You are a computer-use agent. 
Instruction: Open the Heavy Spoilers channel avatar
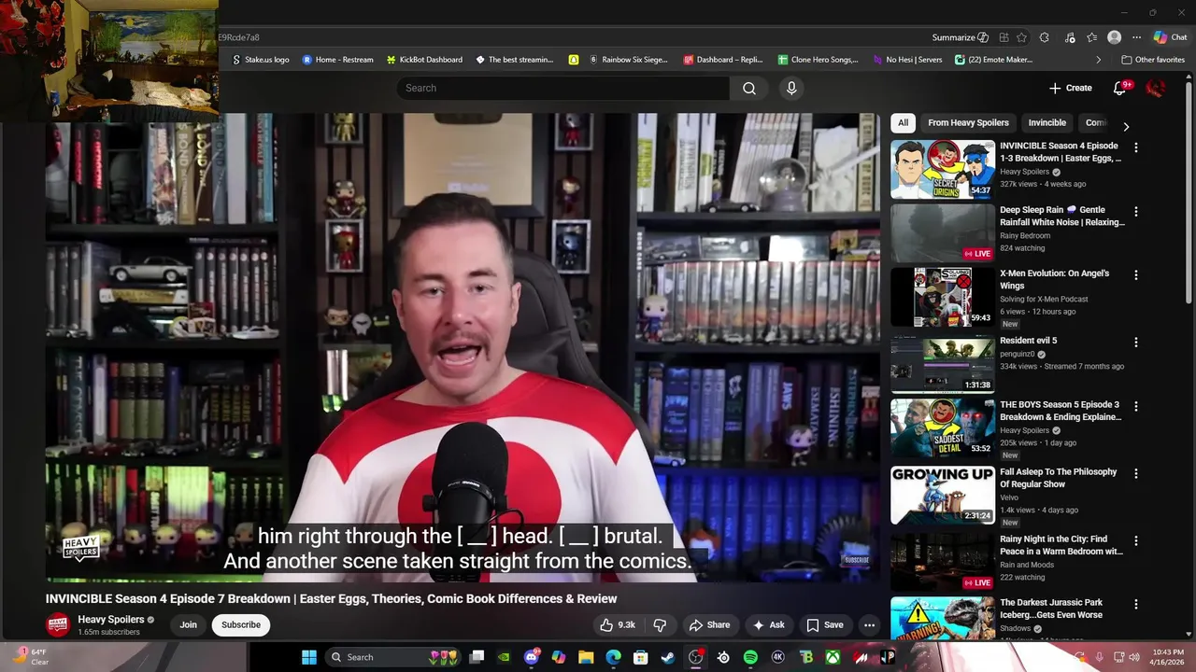58,625
